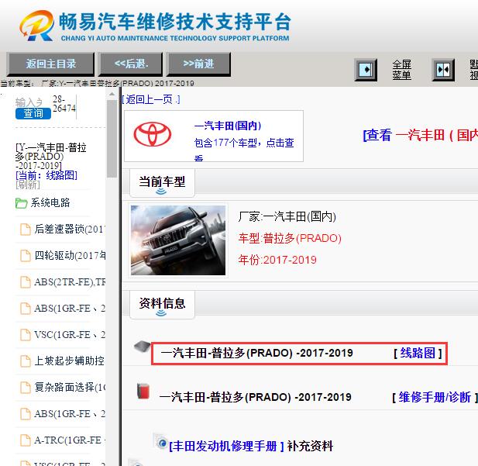Click document icon beside 复杂路面选择

tap(26, 388)
